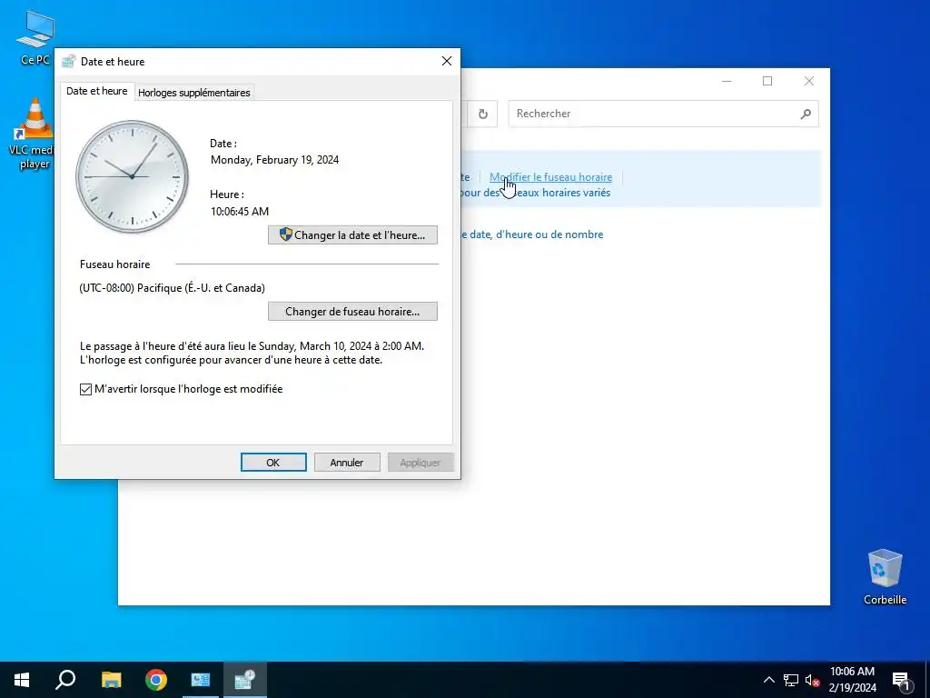Select the Date et heure tab
The height and width of the screenshot is (698, 930).
[x=96, y=91]
